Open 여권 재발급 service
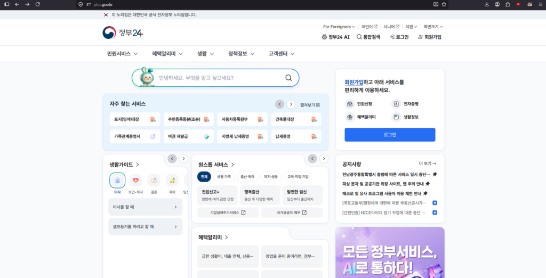This screenshot has width=546, height=278. [188, 136]
